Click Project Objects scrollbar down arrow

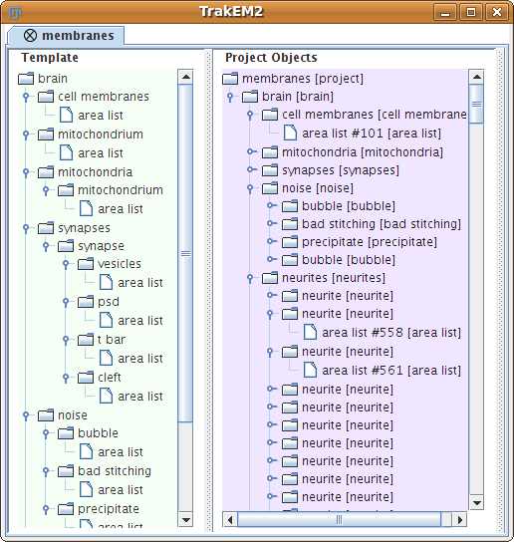[x=477, y=503]
